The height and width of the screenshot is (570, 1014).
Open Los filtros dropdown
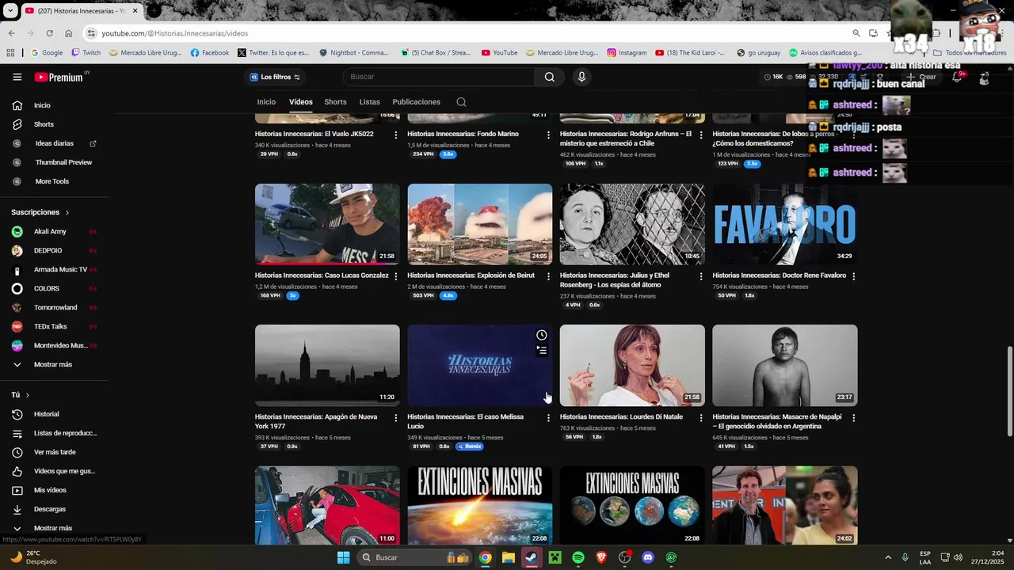click(x=275, y=77)
